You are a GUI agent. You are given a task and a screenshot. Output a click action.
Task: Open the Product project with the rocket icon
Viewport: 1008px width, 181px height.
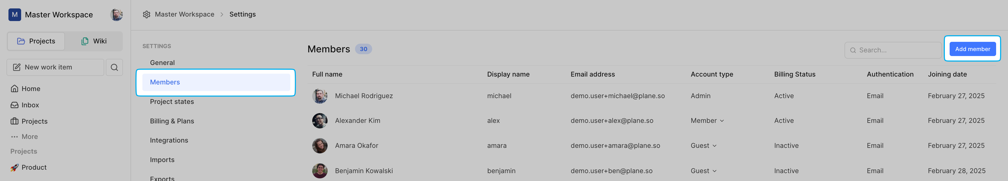click(x=29, y=167)
